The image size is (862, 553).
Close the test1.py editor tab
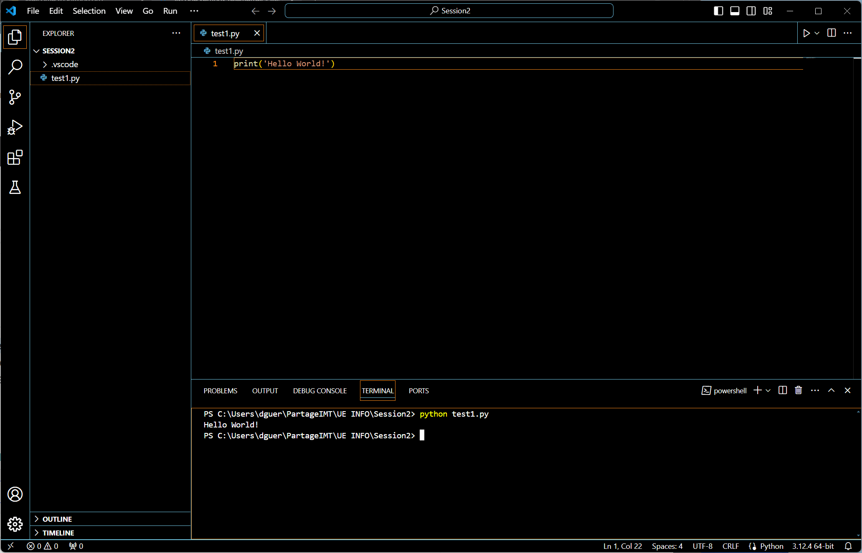257,33
